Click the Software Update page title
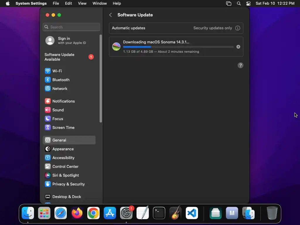Viewport: 300px width, 225px height. pos(135,15)
